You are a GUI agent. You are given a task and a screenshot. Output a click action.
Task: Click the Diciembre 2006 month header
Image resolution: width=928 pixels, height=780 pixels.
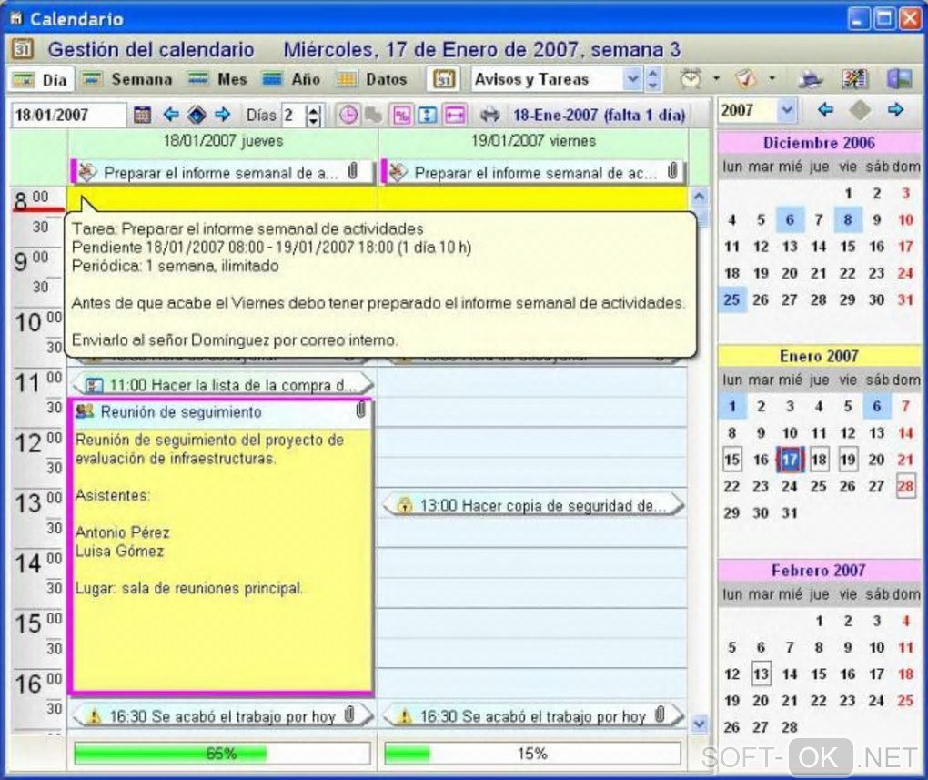(819, 143)
